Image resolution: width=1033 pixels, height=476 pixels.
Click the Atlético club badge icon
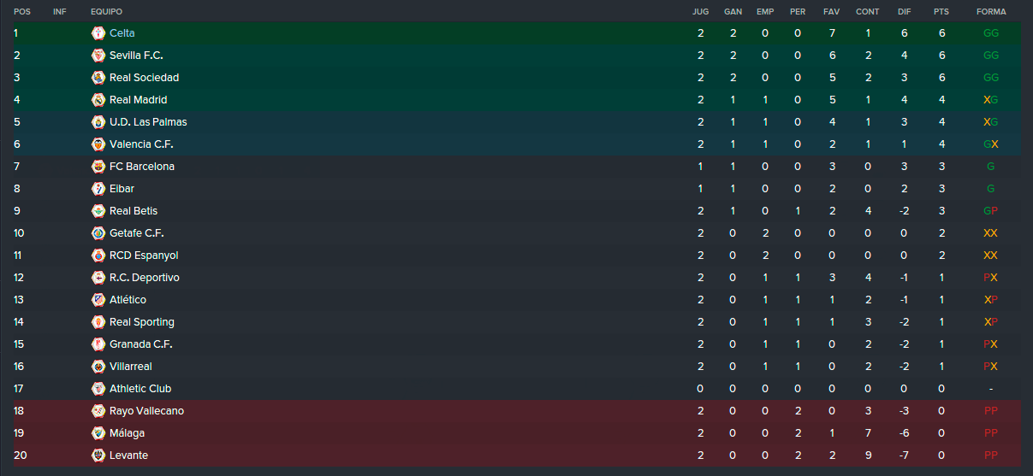point(98,300)
